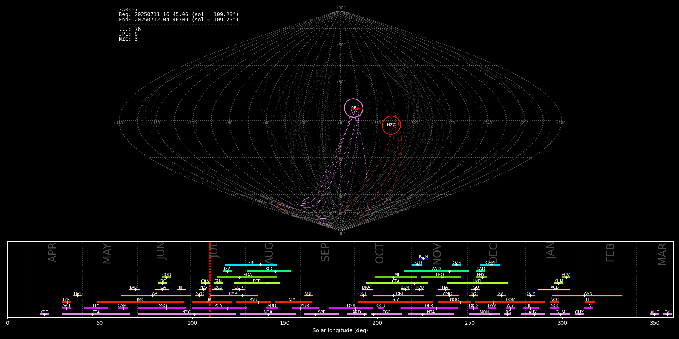679x339 pixels.
Task: Click the DRA shower label
Action: pyautogui.click(x=366, y=287)
